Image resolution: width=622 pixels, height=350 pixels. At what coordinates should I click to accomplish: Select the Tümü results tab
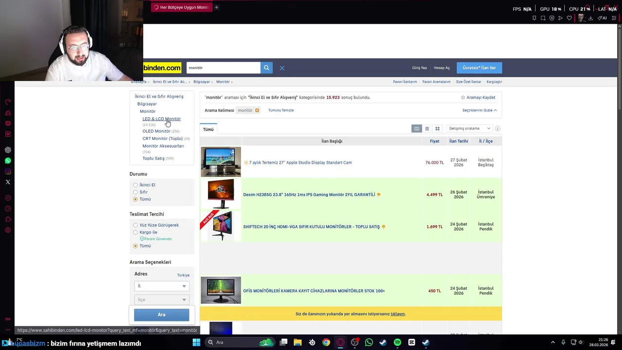click(208, 129)
